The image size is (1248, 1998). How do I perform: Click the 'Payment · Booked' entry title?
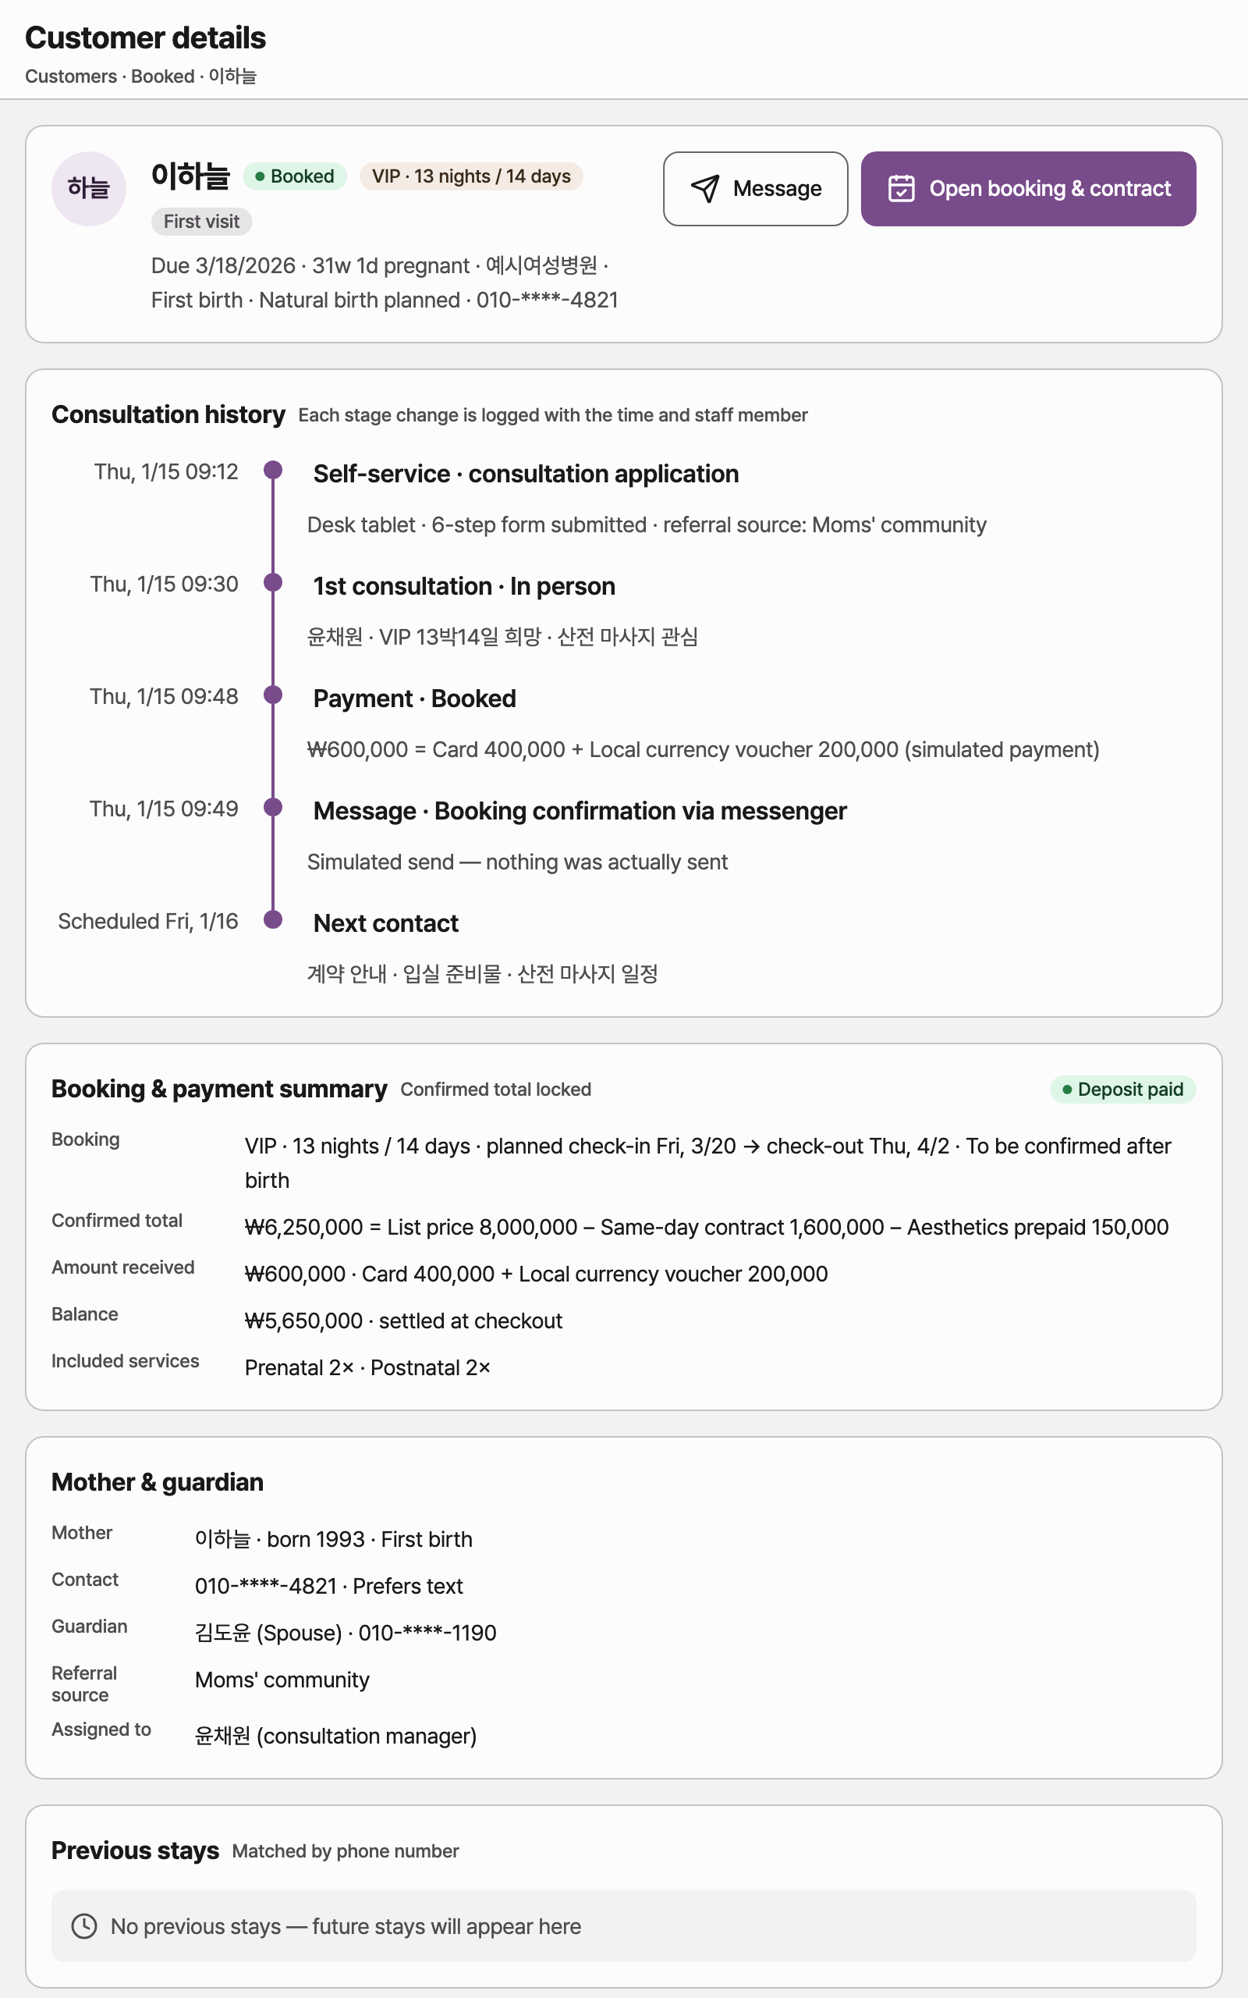point(414,699)
